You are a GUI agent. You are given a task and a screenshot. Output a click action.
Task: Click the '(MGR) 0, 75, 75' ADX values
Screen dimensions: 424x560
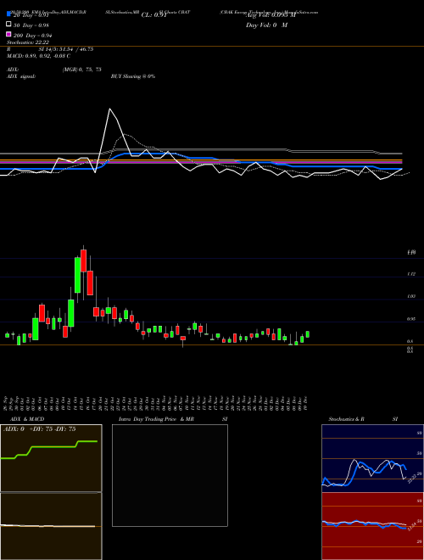[81, 70]
